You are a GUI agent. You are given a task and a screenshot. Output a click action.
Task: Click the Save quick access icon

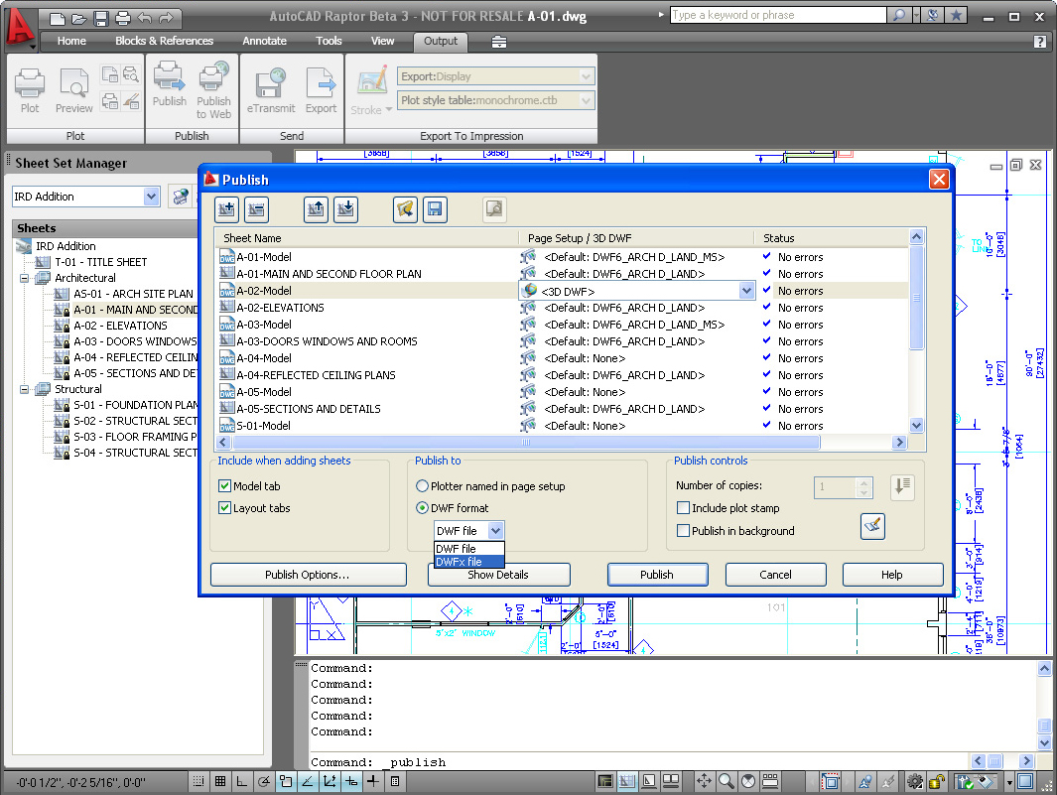101,18
